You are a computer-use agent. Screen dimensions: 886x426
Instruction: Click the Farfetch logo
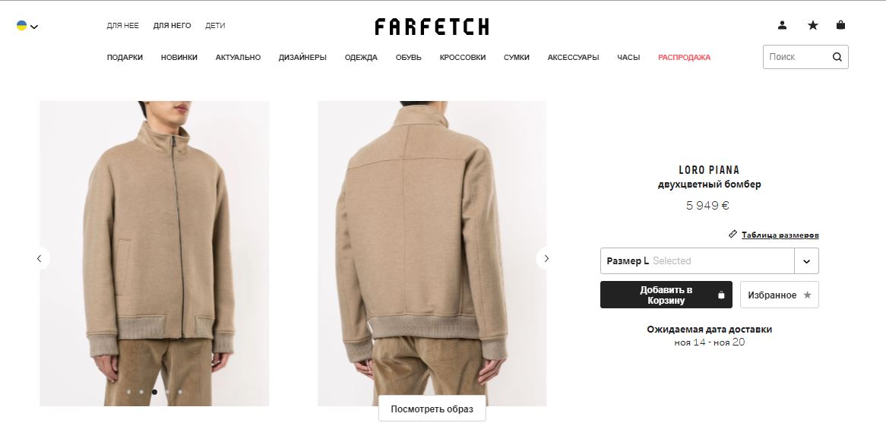[x=432, y=27]
